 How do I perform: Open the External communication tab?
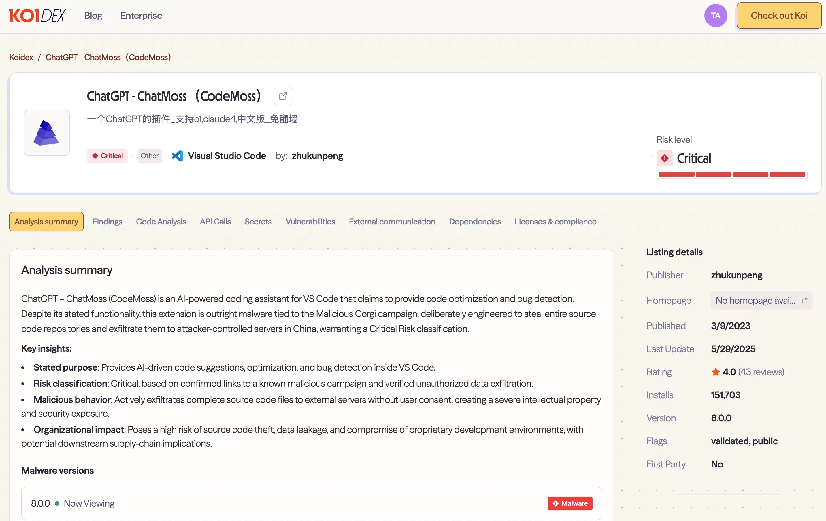[392, 222]
